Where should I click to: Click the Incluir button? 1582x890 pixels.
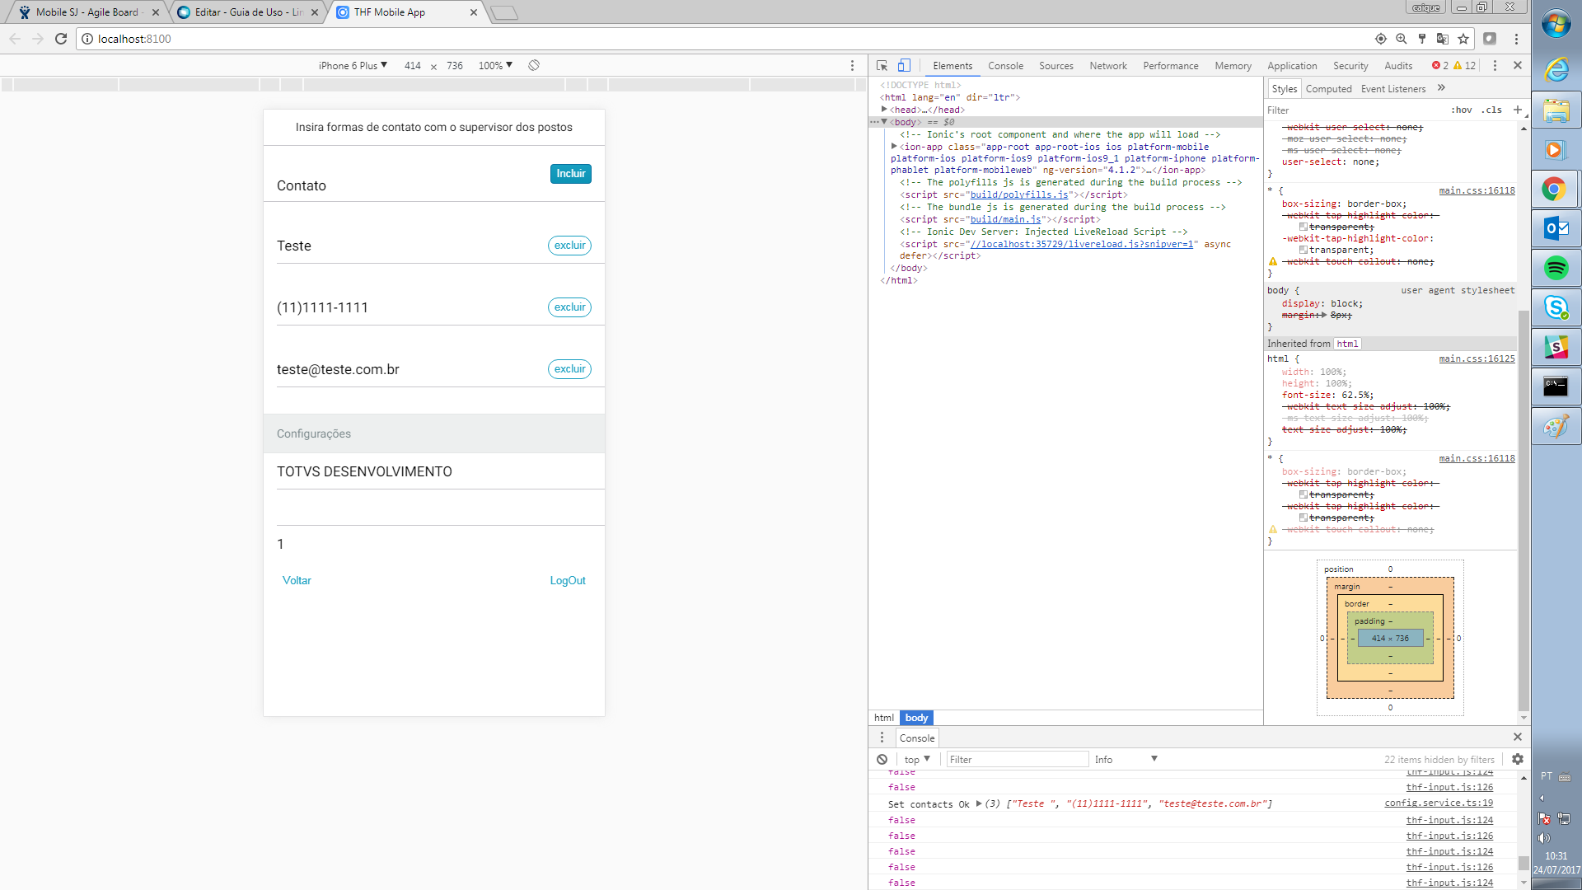(570, 174)
